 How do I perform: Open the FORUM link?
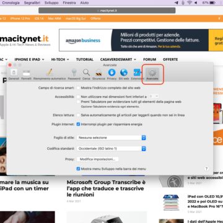point(150,59)
